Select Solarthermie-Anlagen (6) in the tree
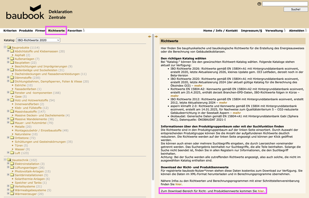Screen dimensions: 309x198 coord(32,179)
